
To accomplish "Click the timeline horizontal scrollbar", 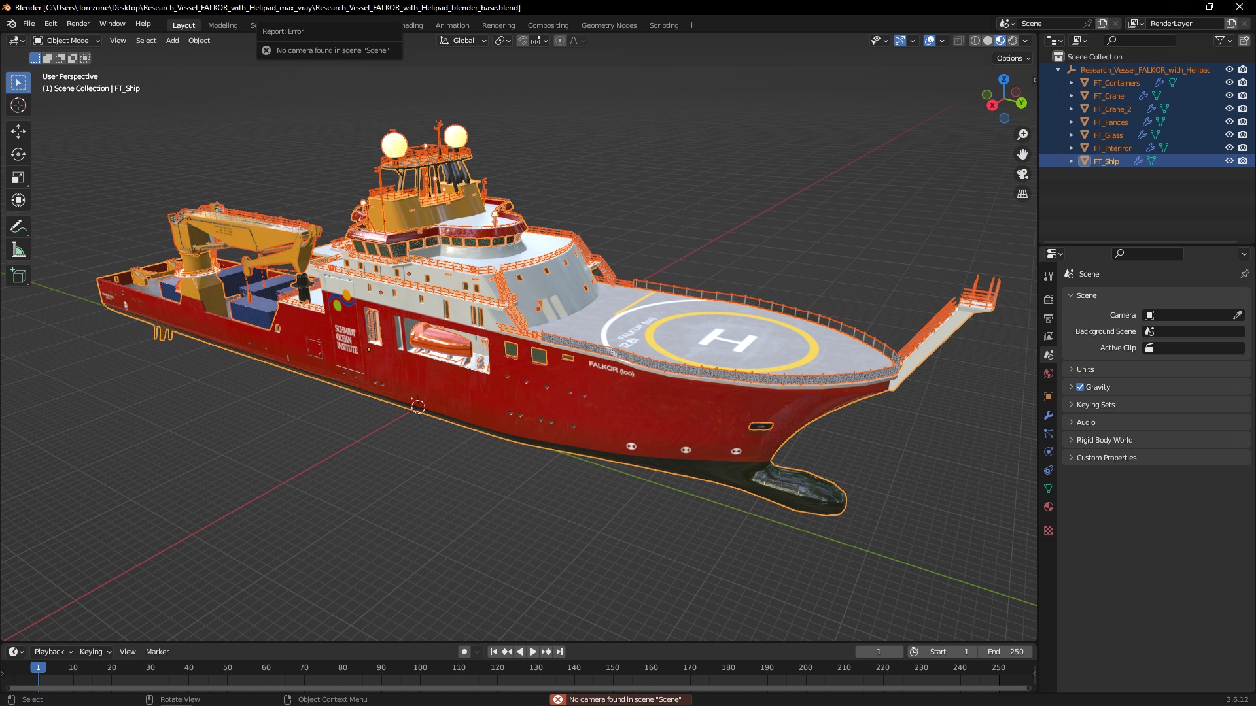I will 518,688.
